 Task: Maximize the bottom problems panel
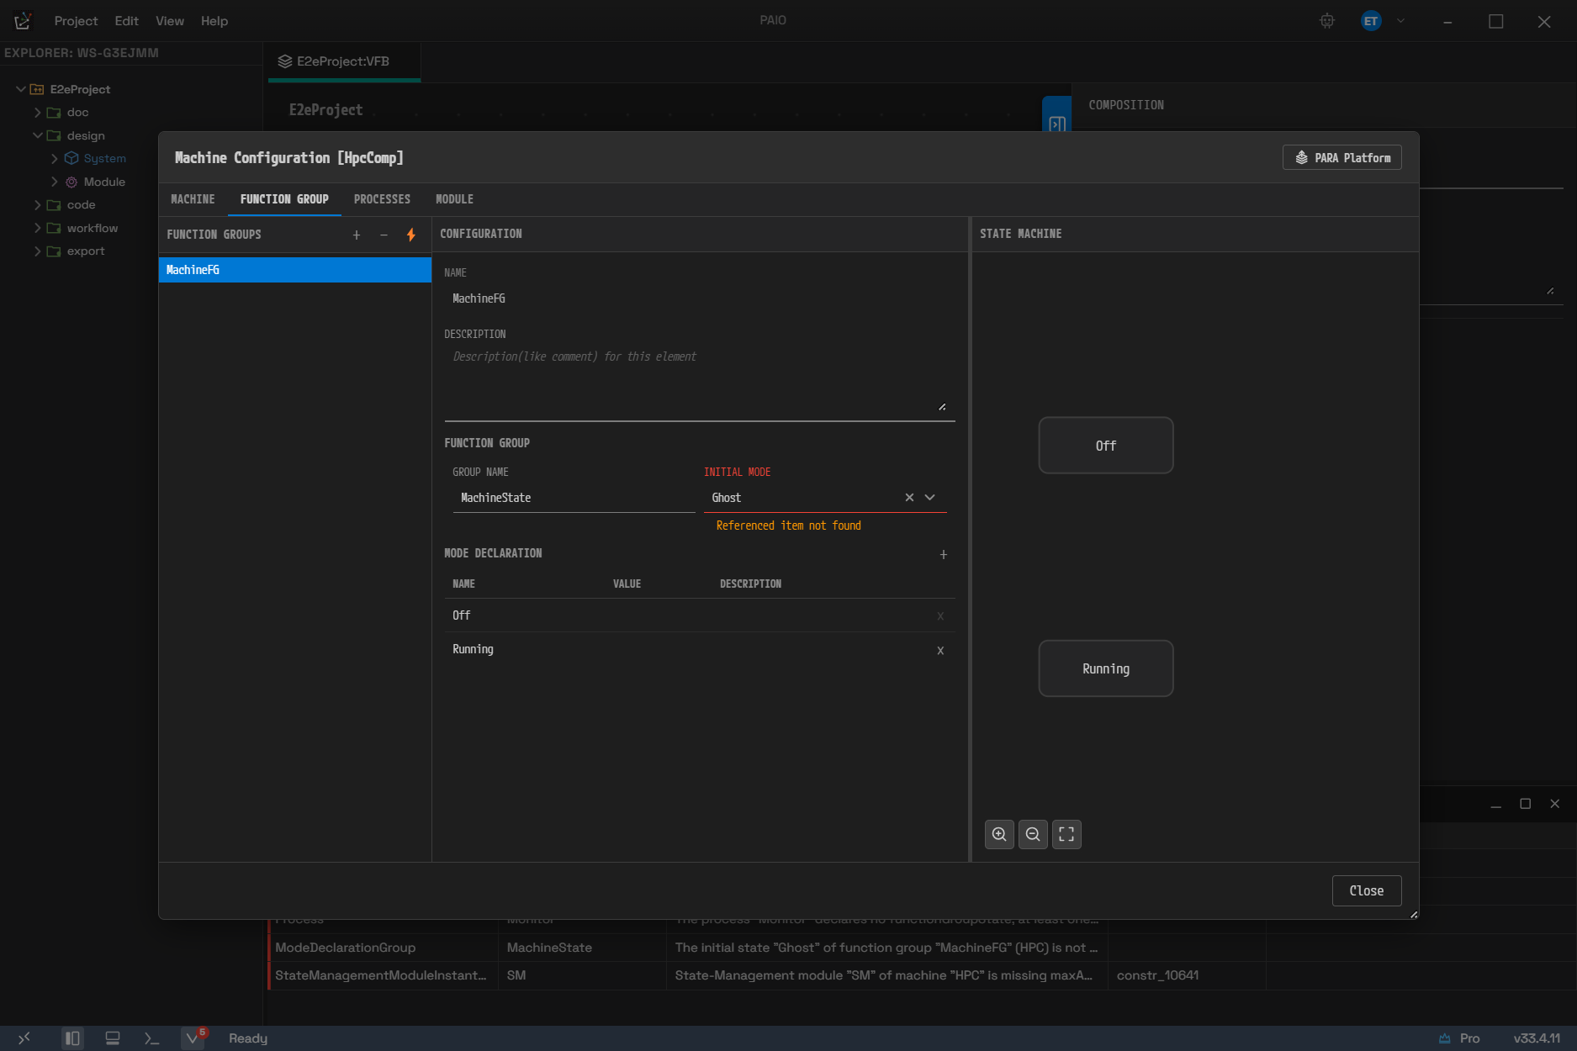[x=1525, y=804]
